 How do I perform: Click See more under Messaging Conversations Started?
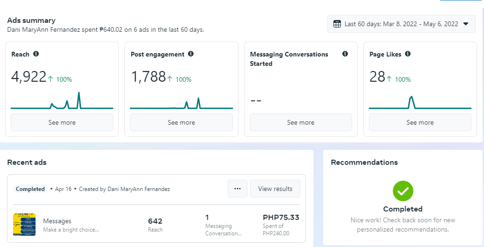tap(301, 122)
